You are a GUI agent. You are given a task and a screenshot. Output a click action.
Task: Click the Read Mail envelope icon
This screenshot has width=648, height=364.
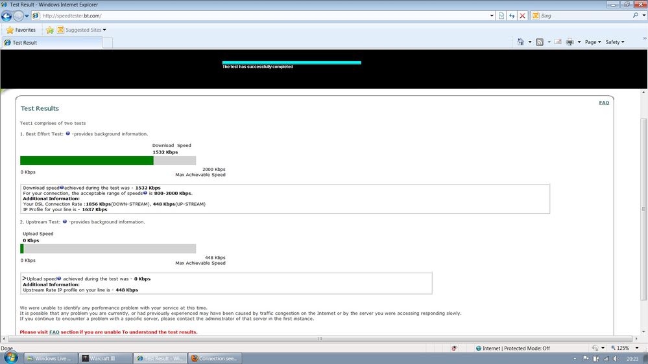[558, 41]
